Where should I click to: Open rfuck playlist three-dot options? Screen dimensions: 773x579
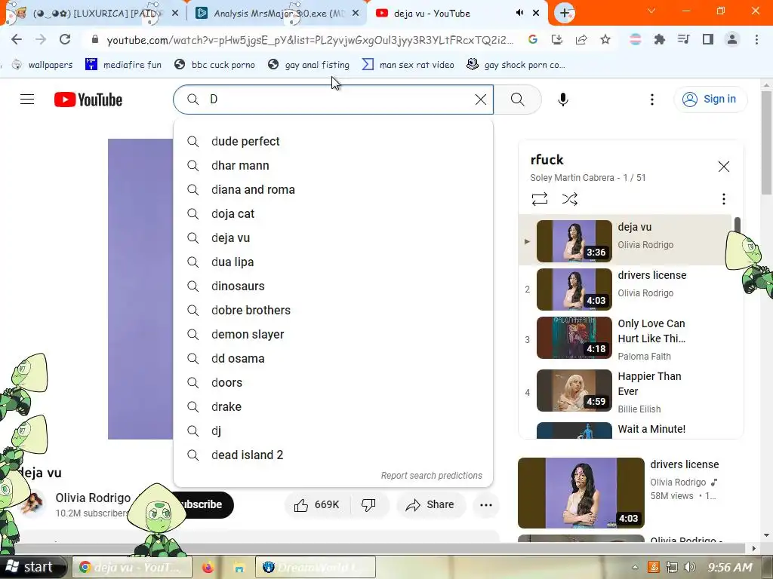pos(724,199)
